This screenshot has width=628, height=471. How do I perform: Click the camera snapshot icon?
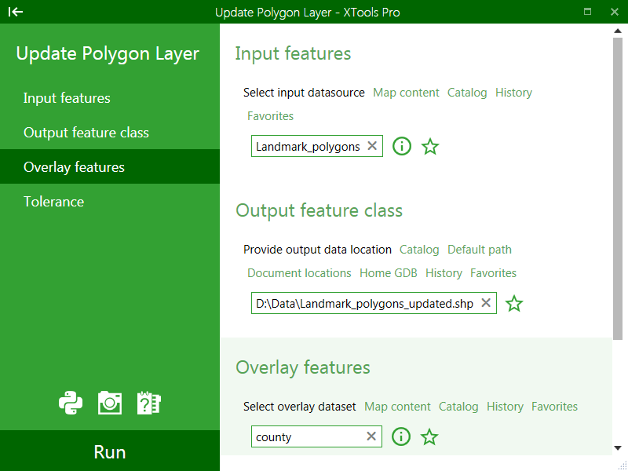point(110,403)
